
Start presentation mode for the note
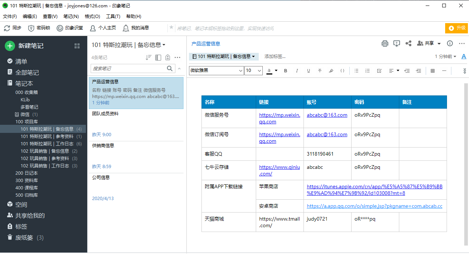397,44
